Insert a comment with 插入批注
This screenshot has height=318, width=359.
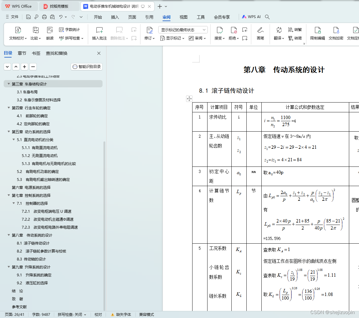(x=99, y=33)
